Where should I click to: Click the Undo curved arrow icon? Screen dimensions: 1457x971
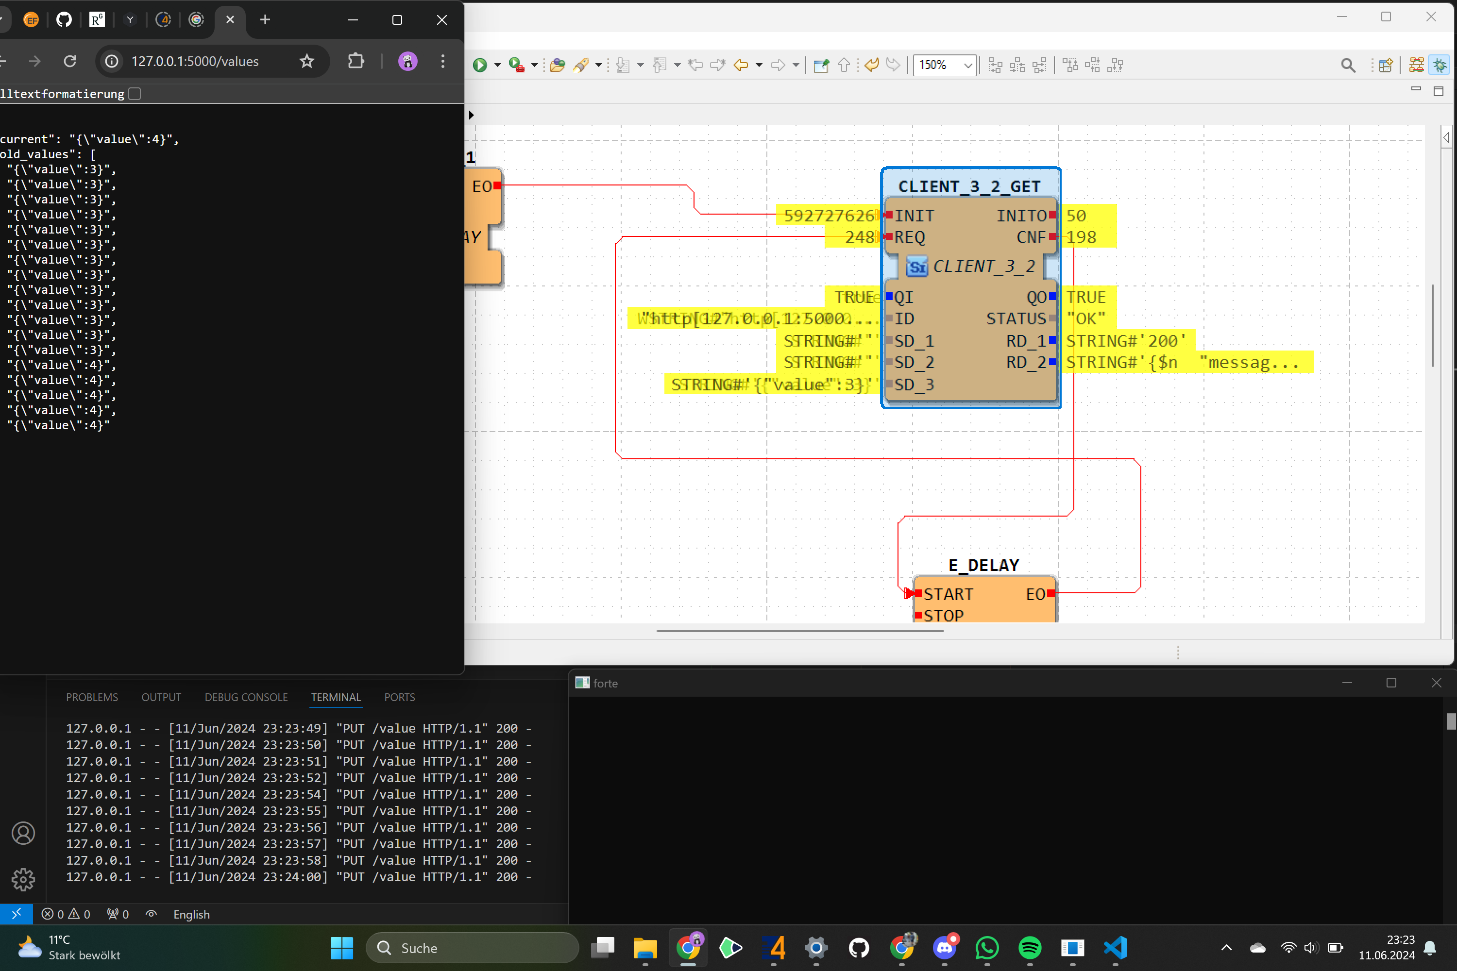[872, 65]
